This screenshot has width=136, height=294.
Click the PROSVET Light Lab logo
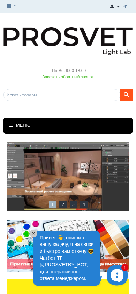click(x=68, y=40)
